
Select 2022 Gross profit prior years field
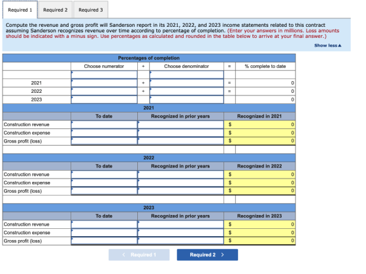(180, 191)
